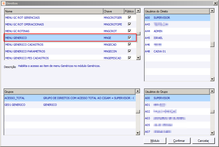Select A00 SUPERVISOR in Usuários do Direito
Image resolution: width=219 pixels, height=147 pixels.
[177, 18]
